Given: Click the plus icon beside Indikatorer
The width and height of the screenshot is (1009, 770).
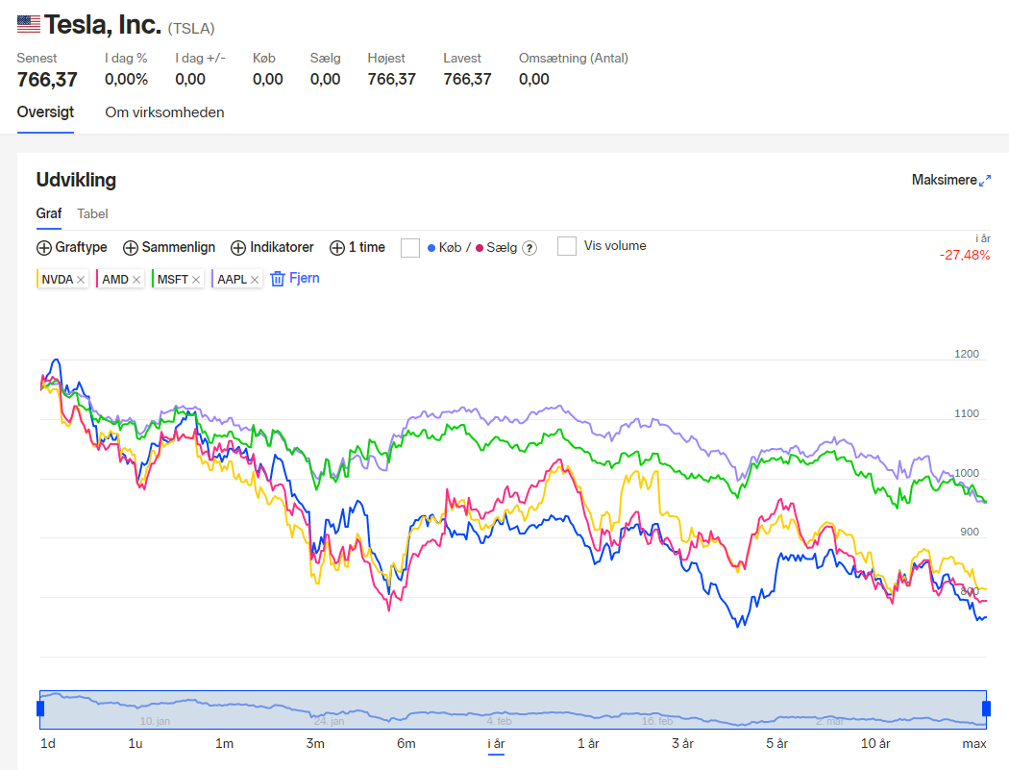Looking at the screenshot, I should [238, 248].
